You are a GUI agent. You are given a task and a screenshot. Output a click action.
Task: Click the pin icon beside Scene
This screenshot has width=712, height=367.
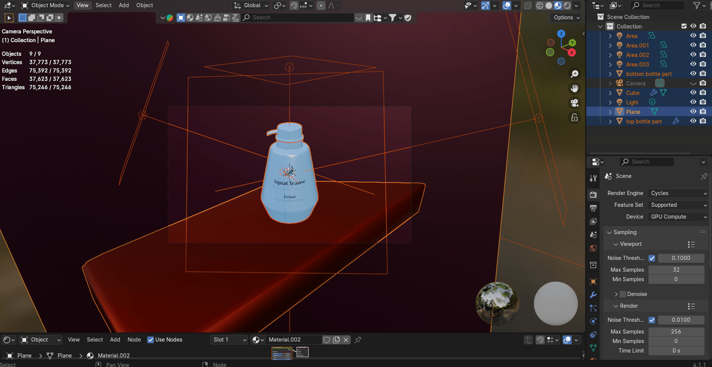coord(704,176)
